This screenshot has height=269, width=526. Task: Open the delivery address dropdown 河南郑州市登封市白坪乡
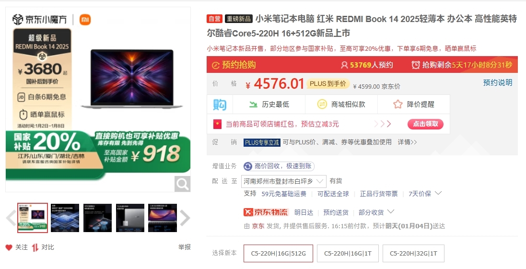click(284, 181)
